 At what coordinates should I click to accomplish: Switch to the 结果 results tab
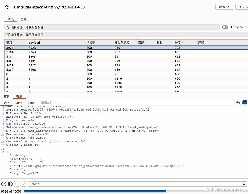pos(11,19)
